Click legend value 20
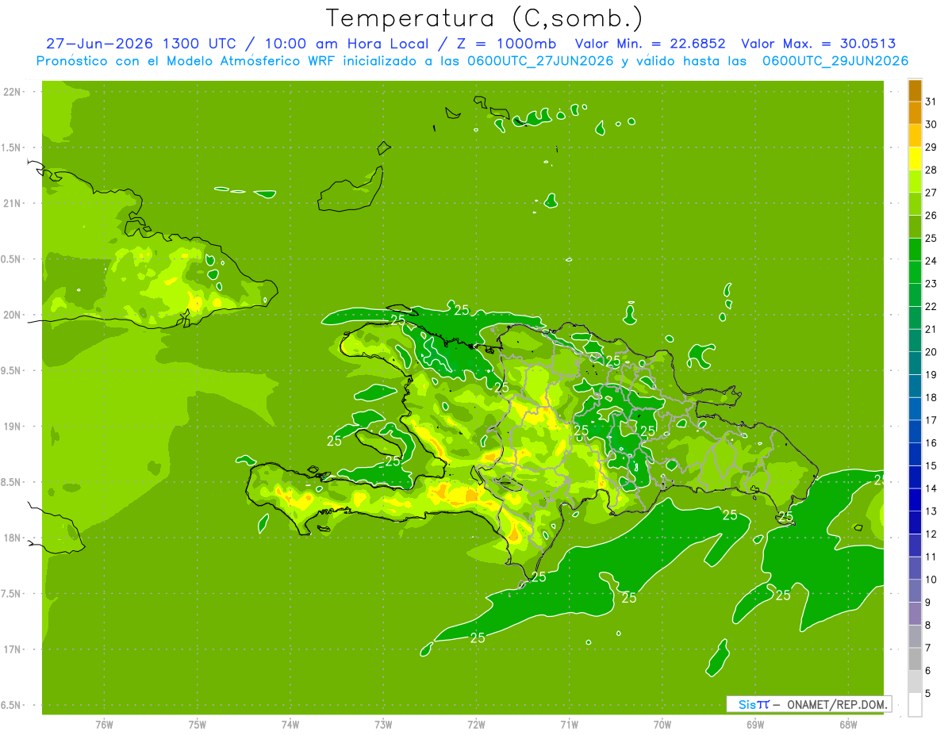The height and width of the screenshot is (735, 952). pos(931,352)
